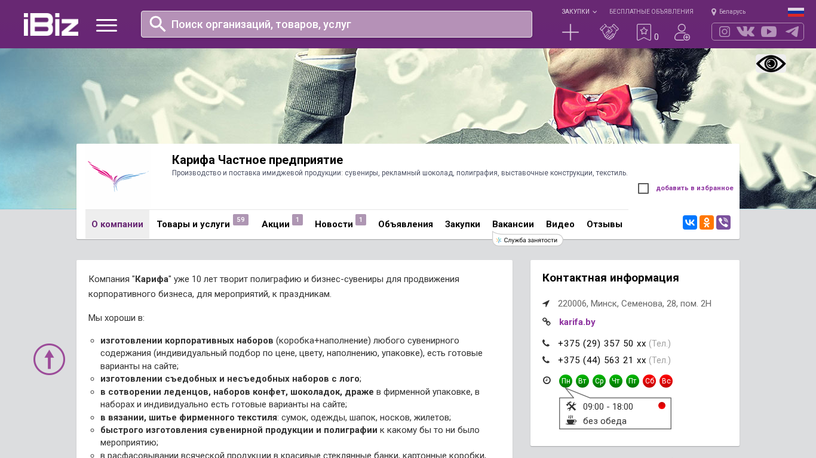Open the Отзывы tab

coord(605,224)
